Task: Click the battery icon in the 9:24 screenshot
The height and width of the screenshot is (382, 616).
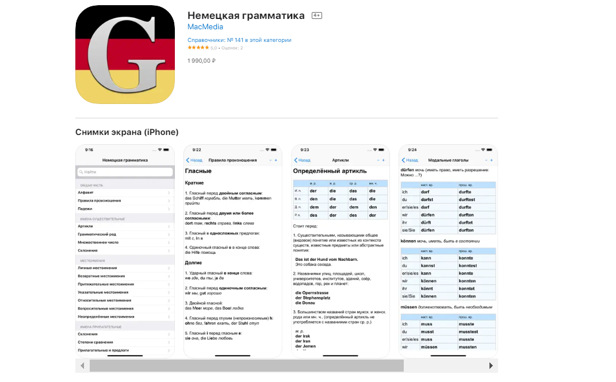Action: tap(489, 150)
